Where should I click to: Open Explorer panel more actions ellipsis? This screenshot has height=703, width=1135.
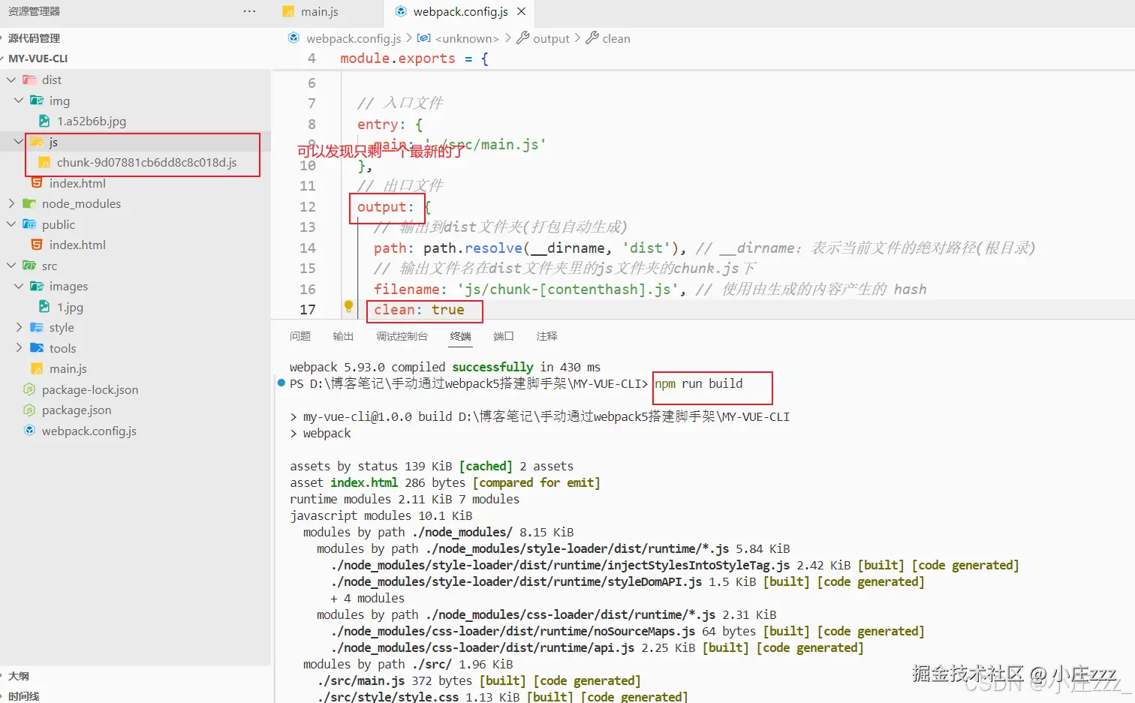click(249, 11)
